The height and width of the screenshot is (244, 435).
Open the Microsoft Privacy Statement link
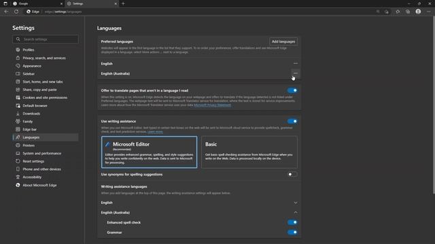point(212,105)
